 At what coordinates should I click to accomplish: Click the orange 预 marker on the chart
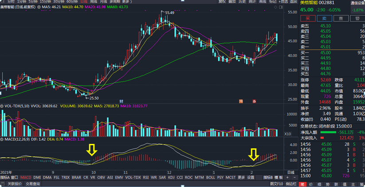point(241,101)
